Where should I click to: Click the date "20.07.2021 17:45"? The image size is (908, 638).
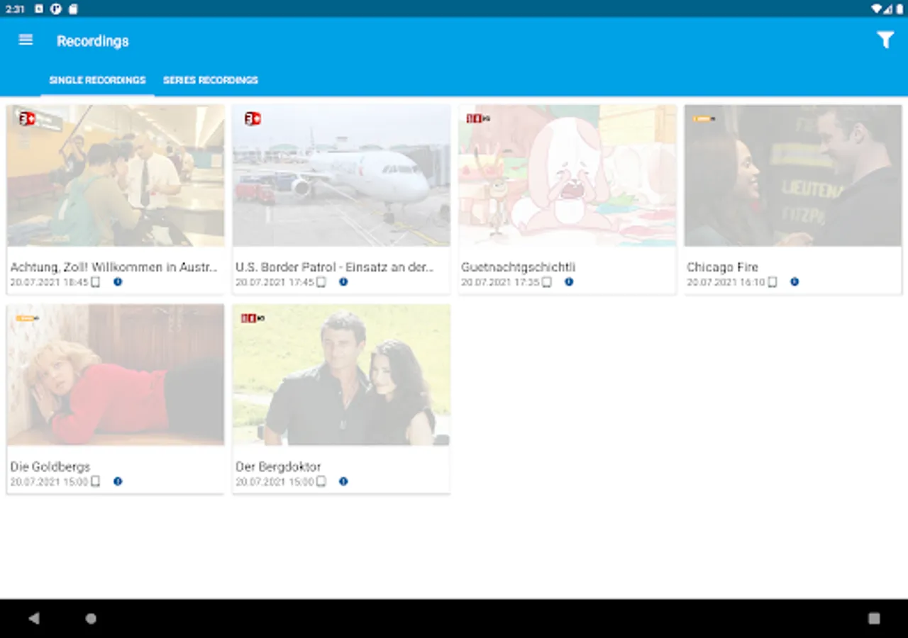point(275,282)
